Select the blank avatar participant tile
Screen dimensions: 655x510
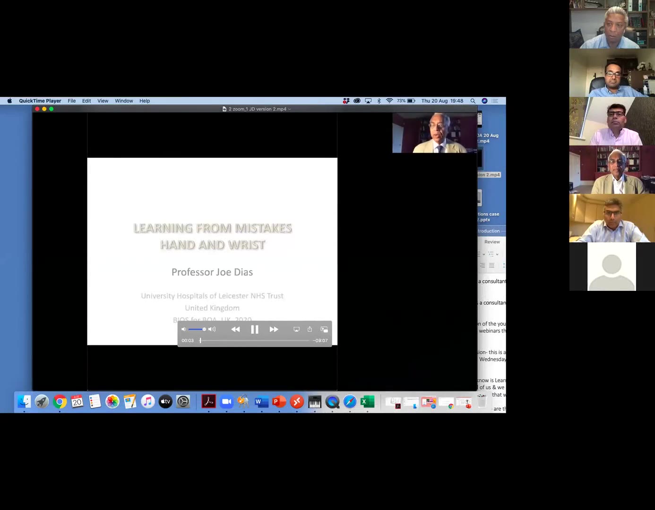tap(612, 267)
